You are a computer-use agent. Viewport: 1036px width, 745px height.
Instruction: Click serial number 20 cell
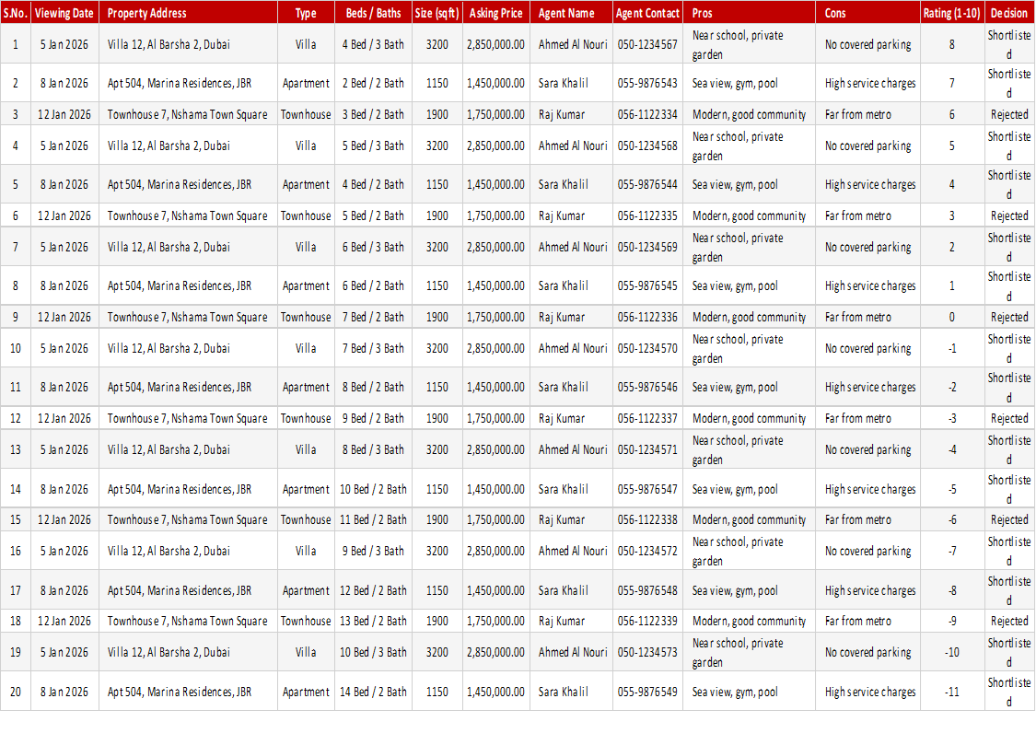tap(16, 692)
